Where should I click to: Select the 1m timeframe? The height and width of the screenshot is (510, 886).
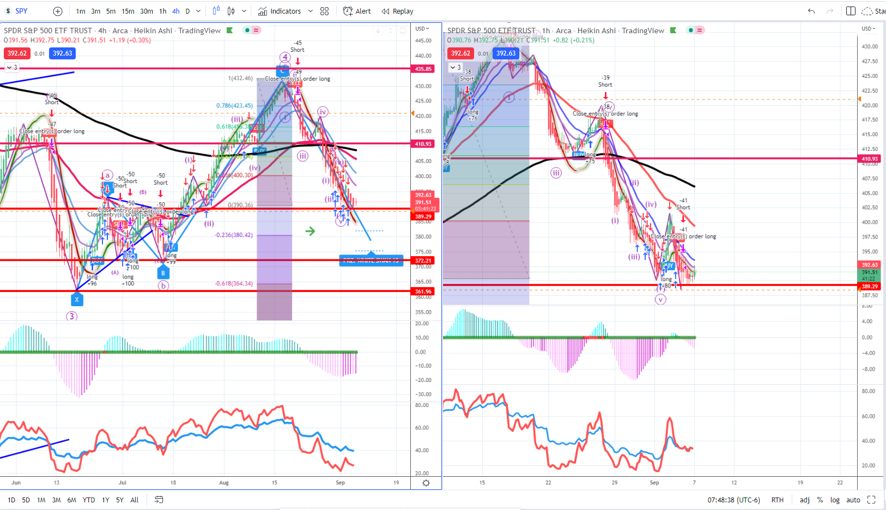81,11
